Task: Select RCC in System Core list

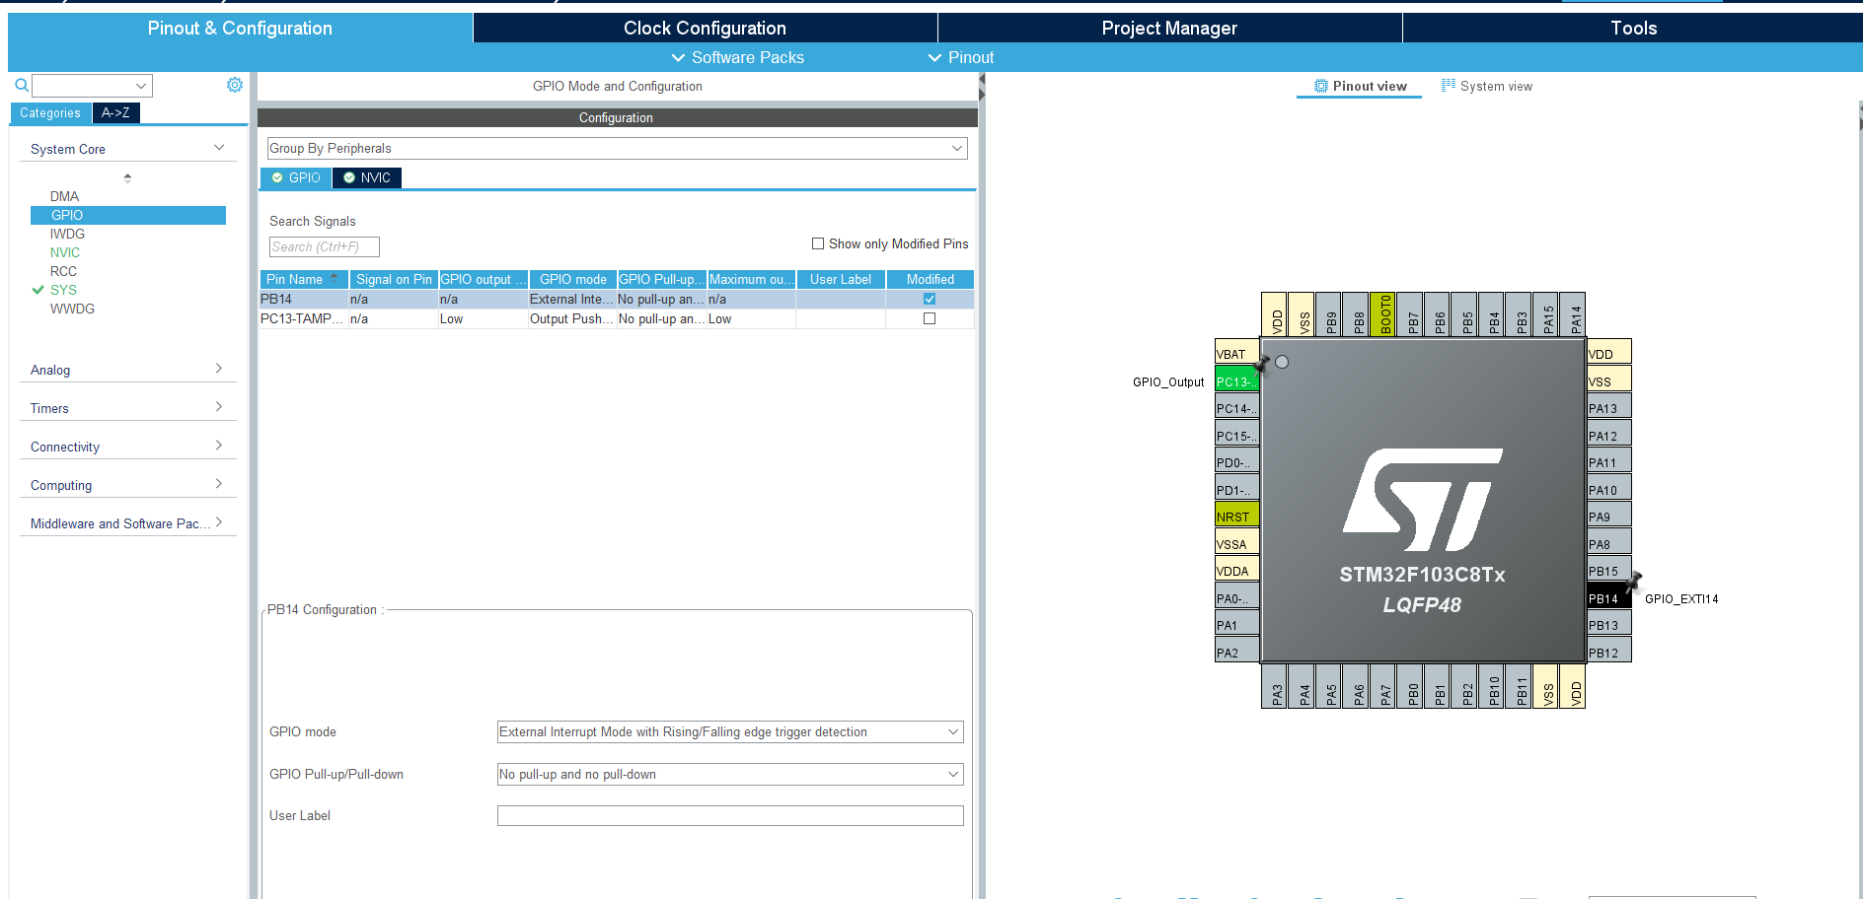Action: [x=63, y=271]
